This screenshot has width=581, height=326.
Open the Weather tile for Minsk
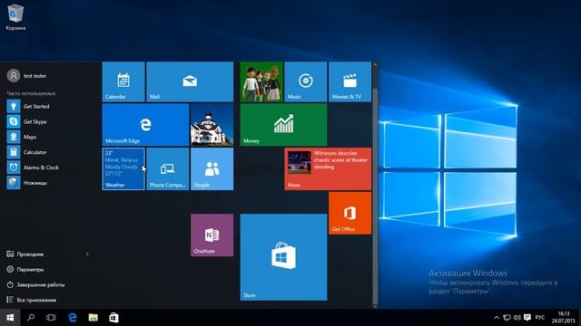click(x=123, y=169)
